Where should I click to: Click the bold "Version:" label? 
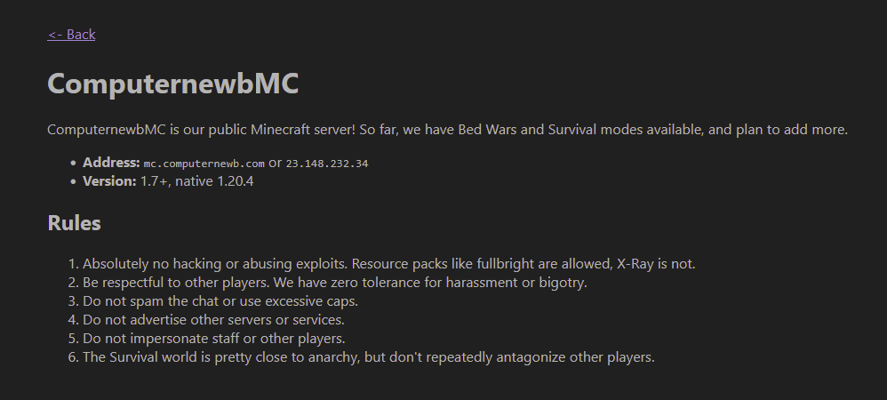coord(109,181)
